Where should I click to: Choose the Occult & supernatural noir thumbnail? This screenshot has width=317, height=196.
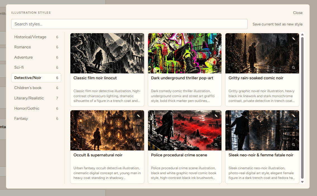107,130
